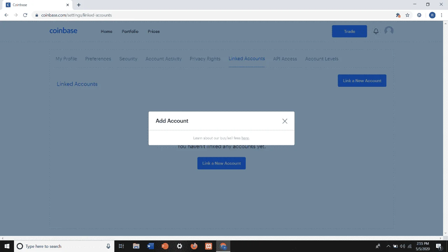Click the top-right Link a New Account button
The image size is (448, 252).
click(x=362, y=80)
